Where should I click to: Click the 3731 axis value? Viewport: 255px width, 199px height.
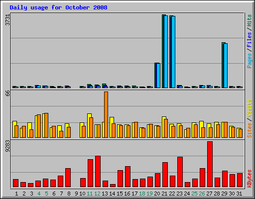click(7, 20)
